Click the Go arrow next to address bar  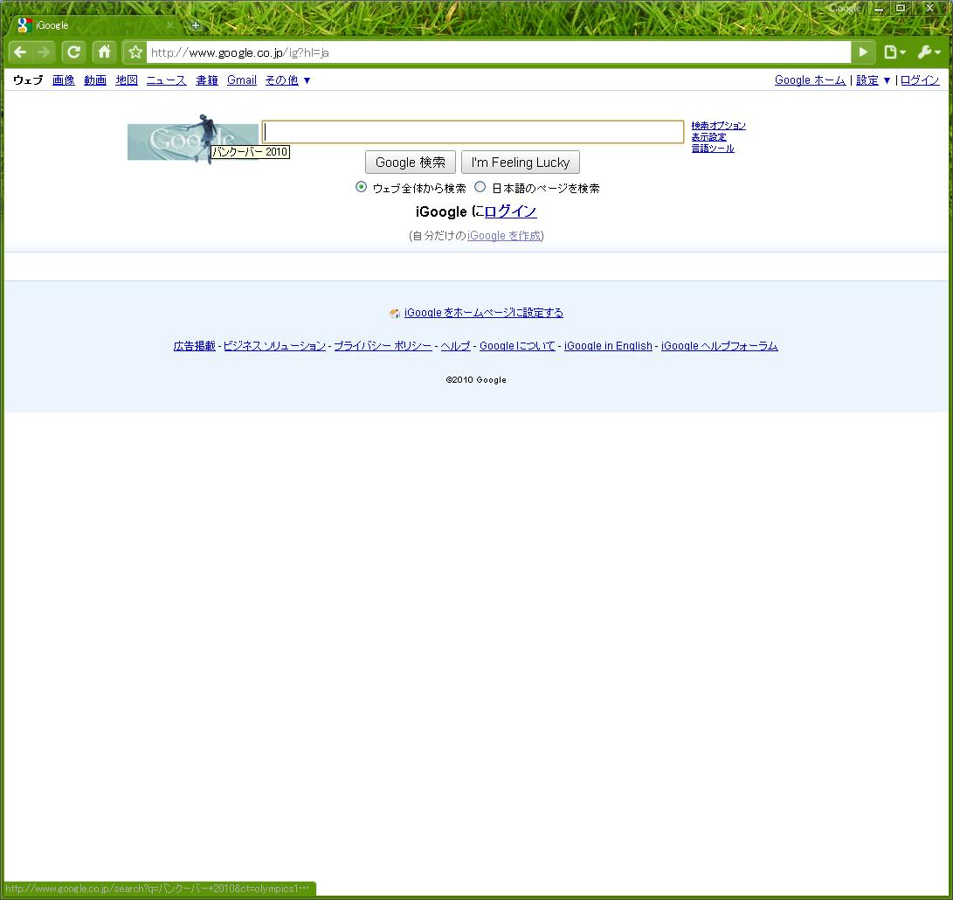[863, 52]
